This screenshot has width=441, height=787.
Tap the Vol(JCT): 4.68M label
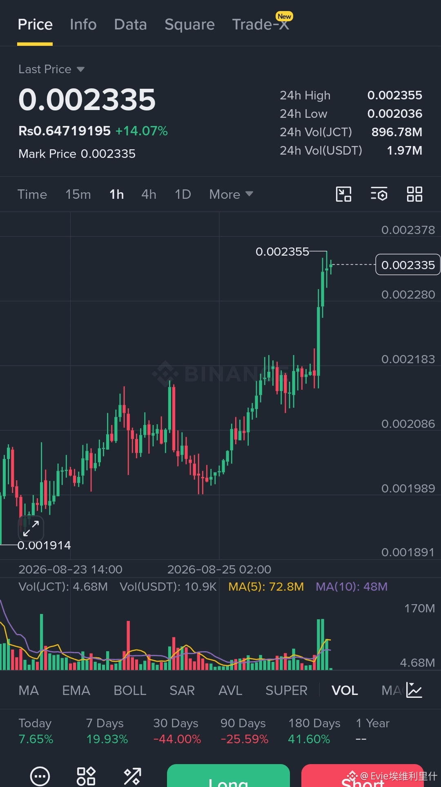[63, 587]
